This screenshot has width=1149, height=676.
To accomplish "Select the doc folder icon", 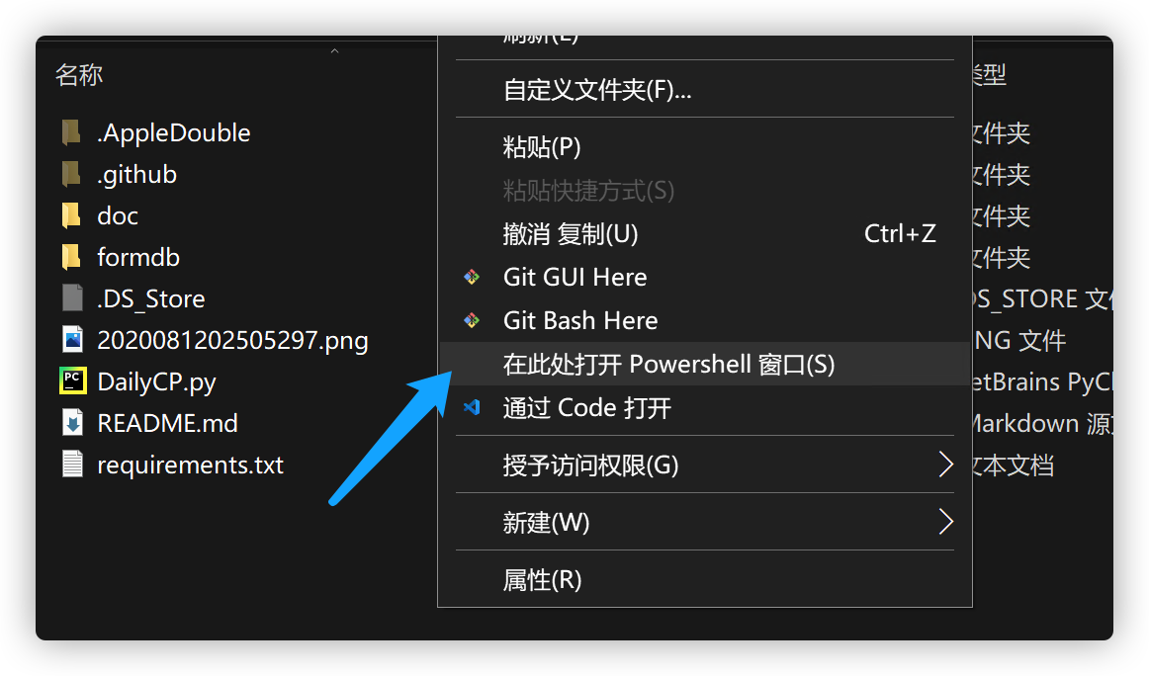I will pos(71,215).
